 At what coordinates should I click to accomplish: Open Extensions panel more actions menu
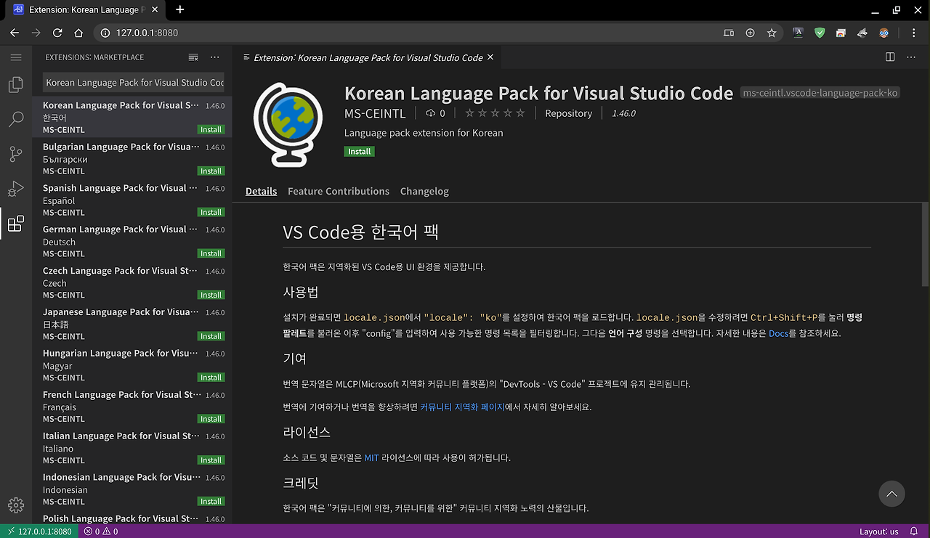coord(214,57)
